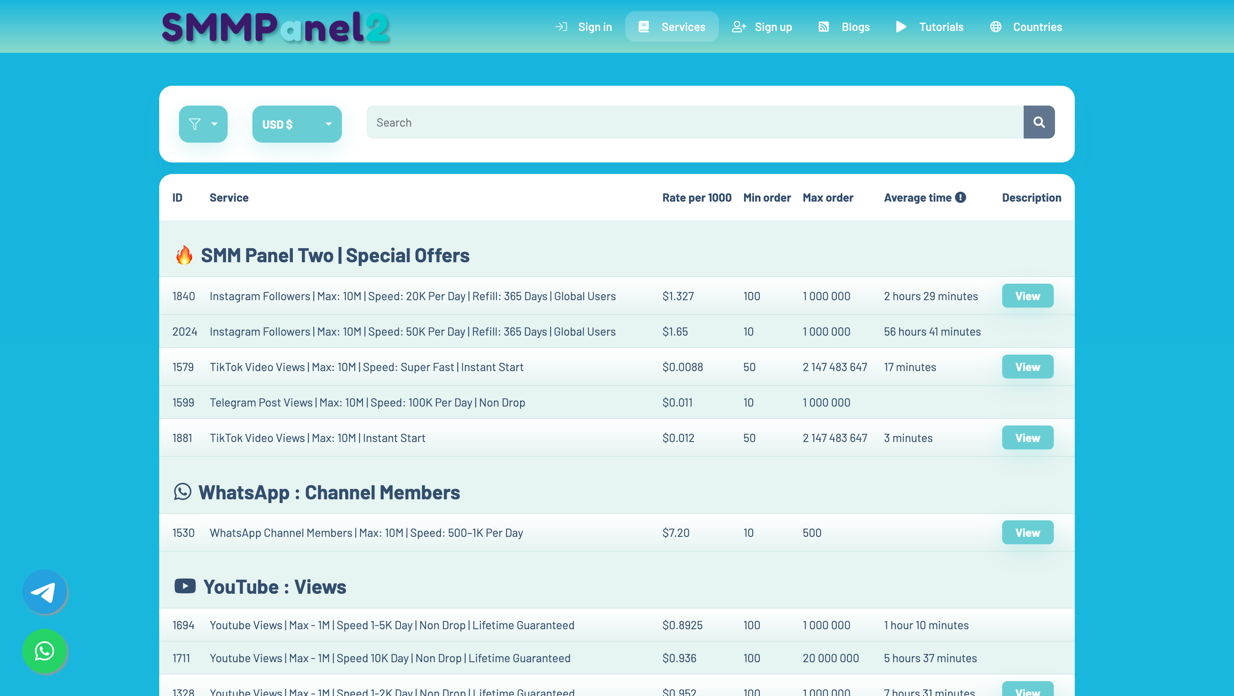Screen dimensions: 1234x696
Task: Open the green WhatsApp floating icon
Action: [44, 651]
